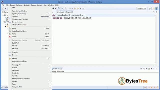Click the Open Perspective icon
The width and height of the screenshot is (160, 90).
pos(150,8)
